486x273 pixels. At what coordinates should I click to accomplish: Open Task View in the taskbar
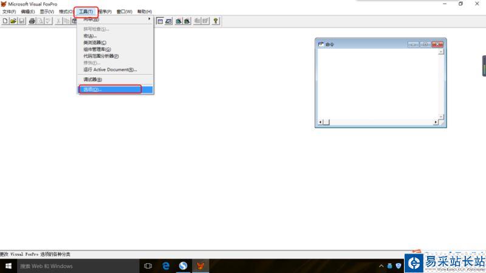(x=148, y=266)
